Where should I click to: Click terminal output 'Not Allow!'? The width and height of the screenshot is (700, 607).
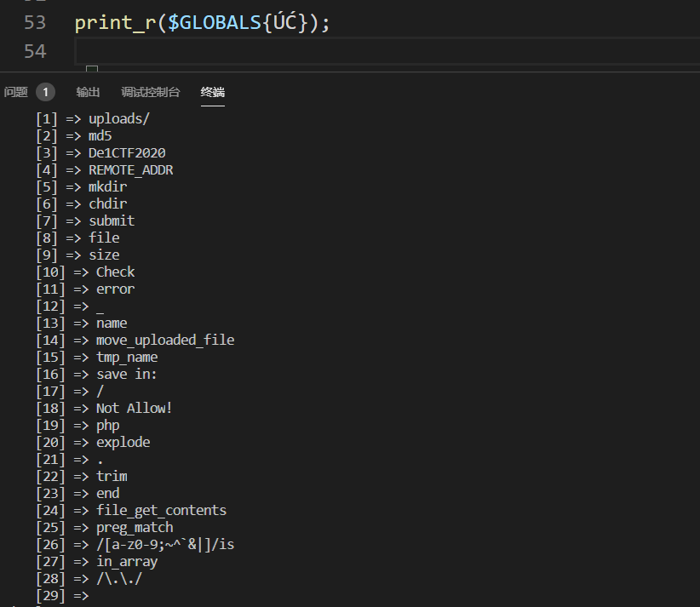tap(135, 409)
